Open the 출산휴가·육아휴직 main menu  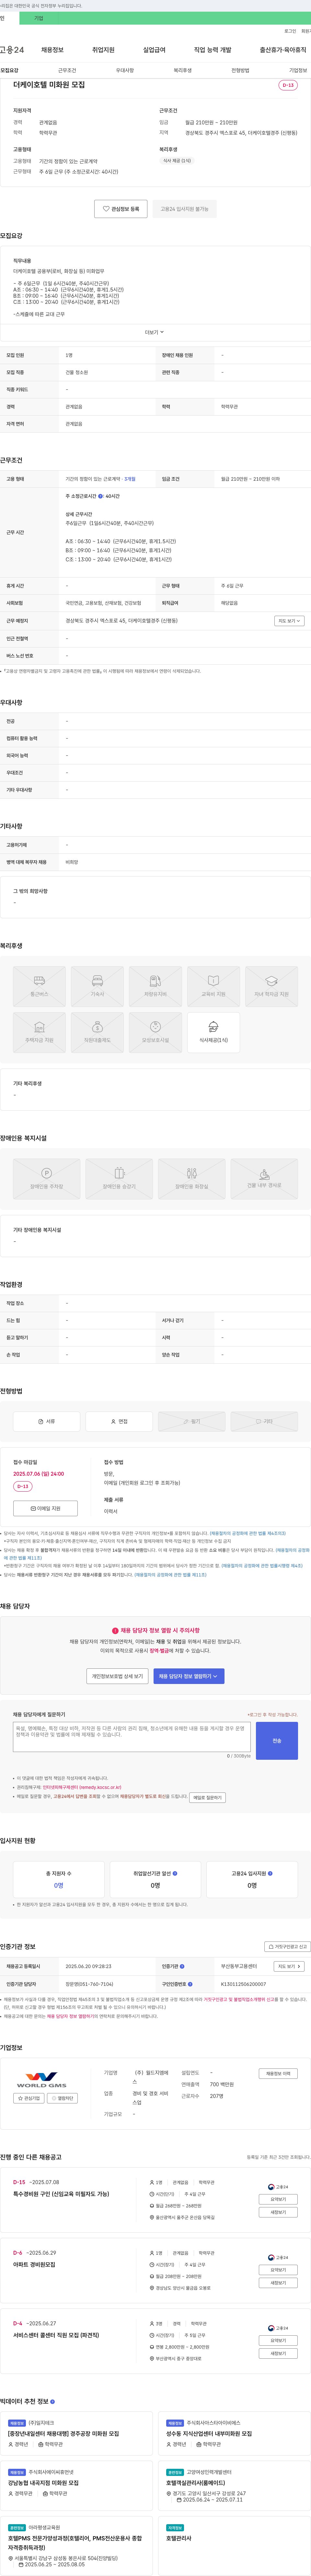(283, 50)
